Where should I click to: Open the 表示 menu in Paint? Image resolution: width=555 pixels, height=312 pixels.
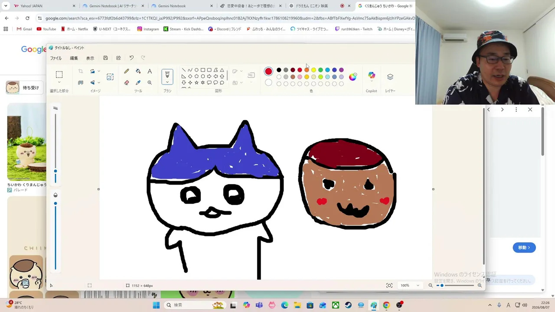point(90,58)
